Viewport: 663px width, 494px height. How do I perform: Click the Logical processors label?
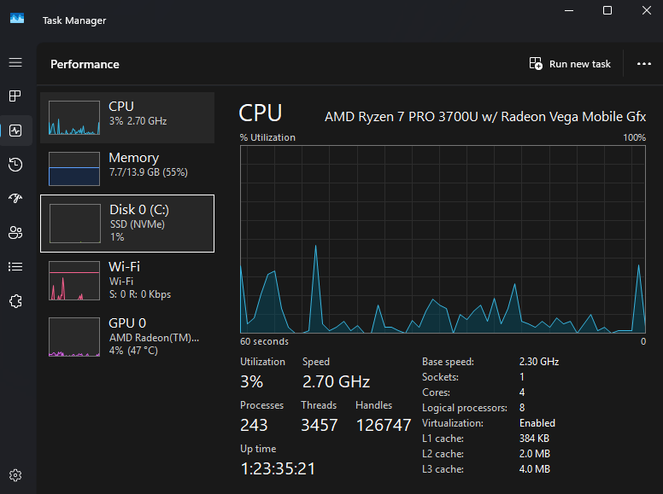click(x=465, y=408)
